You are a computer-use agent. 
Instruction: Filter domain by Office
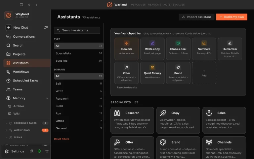tap(79, 121)
